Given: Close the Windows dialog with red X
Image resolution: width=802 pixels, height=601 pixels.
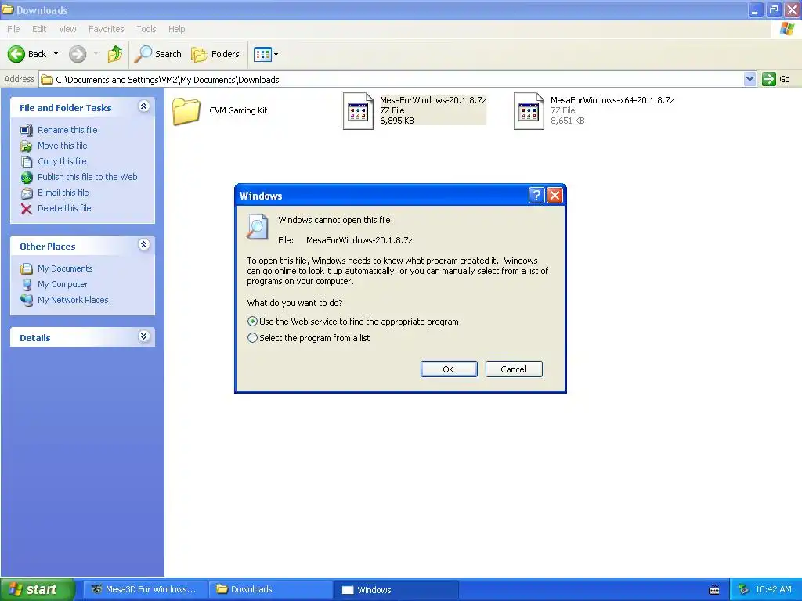Looking at the screenshot, I should 555,195.
